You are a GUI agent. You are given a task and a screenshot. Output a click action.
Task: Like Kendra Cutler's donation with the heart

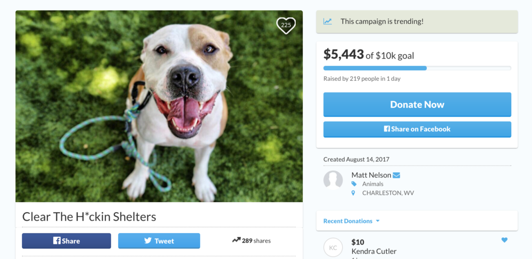point(504,240)
